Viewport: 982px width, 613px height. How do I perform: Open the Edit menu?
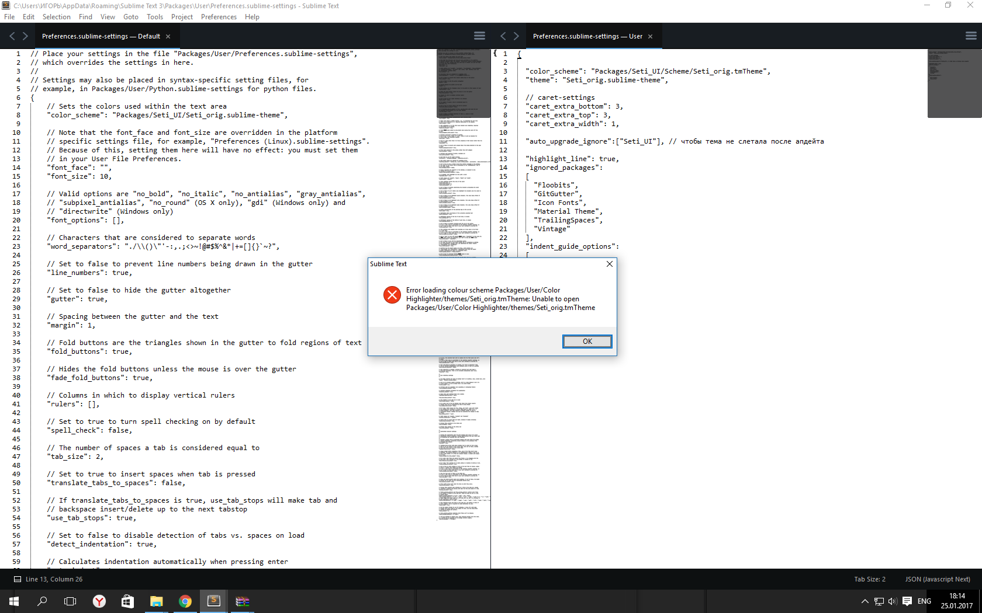(x=29, y=17)
